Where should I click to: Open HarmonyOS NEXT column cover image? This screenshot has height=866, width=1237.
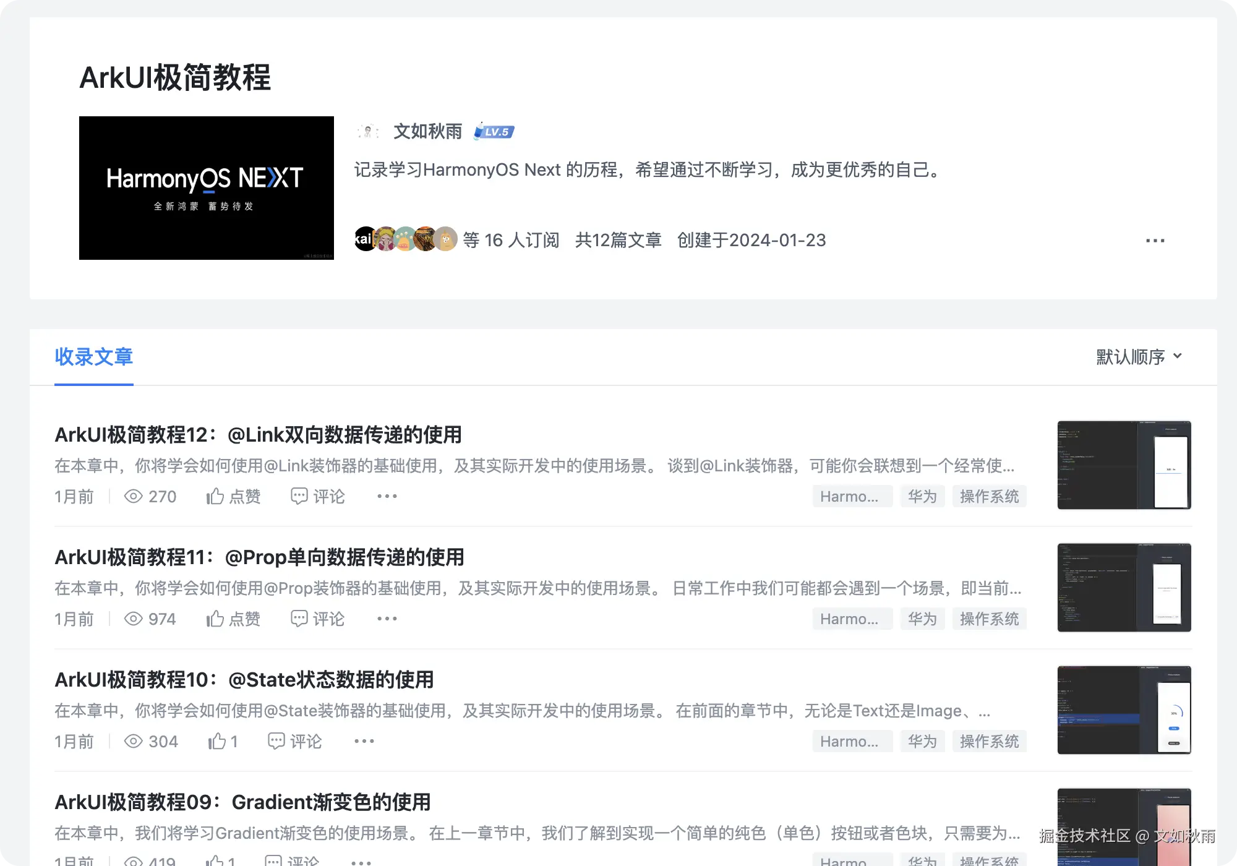click(207, 188)
